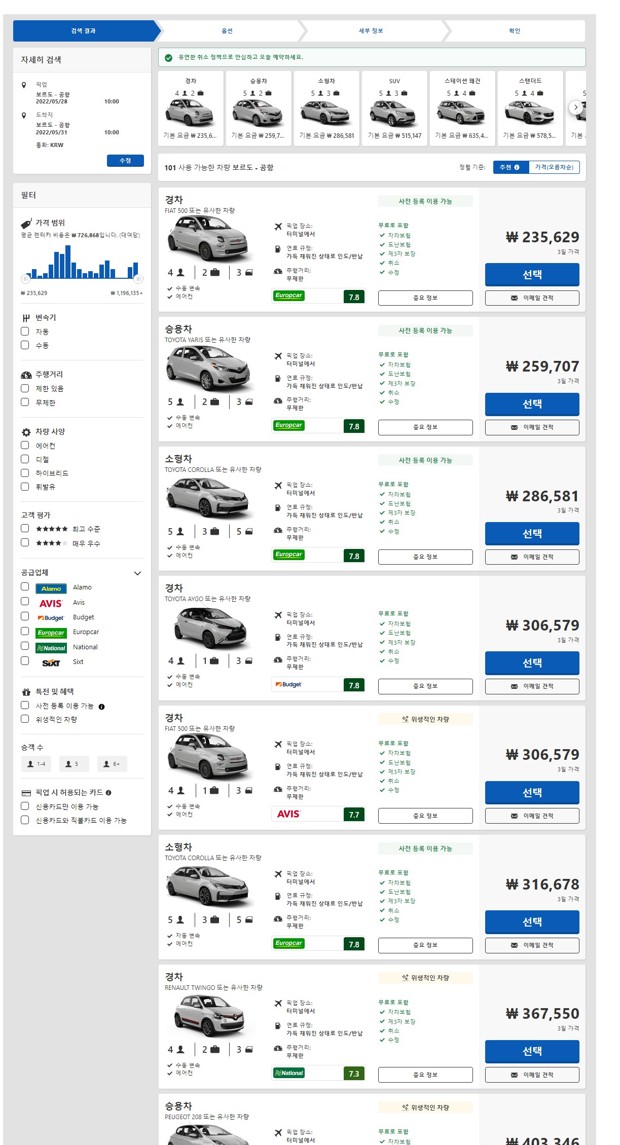
Task: Click green check icon in cancellation notice
Action: pos(169,58)
